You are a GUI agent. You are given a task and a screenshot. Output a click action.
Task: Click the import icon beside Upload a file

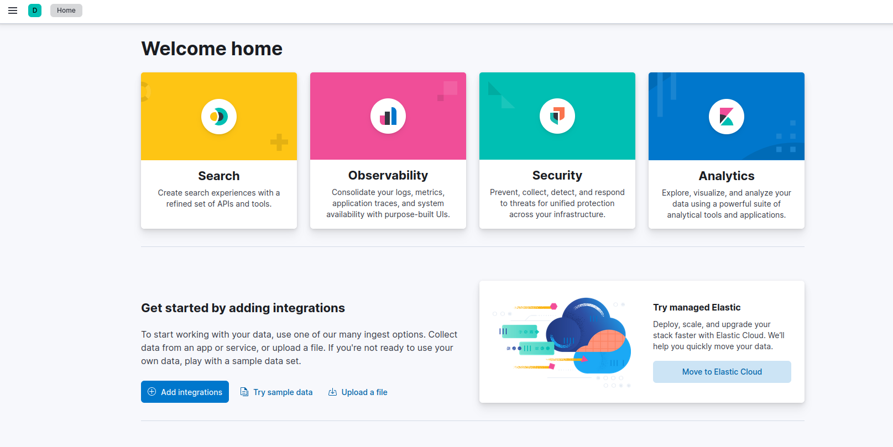click(332, 392)
